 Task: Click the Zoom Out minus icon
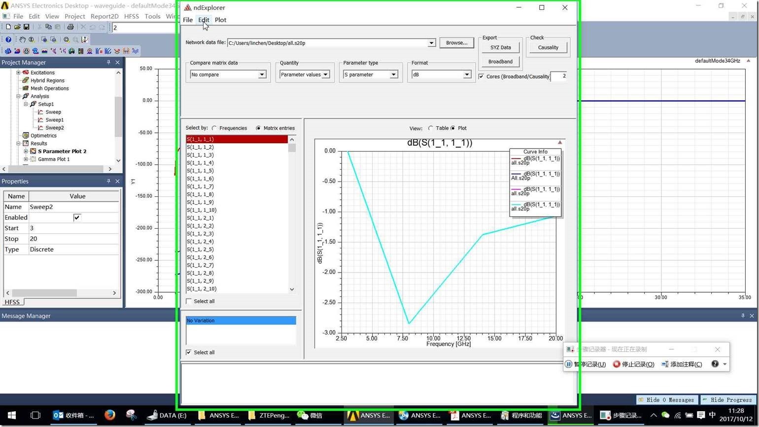[53, 39]
